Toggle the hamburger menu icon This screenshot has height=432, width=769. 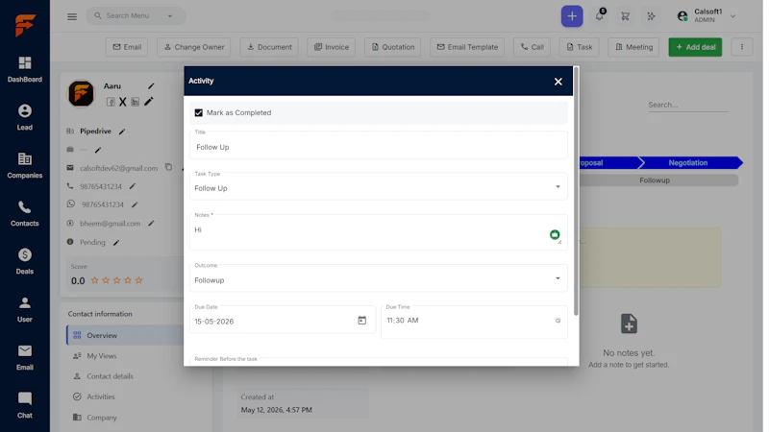(72, 16)
